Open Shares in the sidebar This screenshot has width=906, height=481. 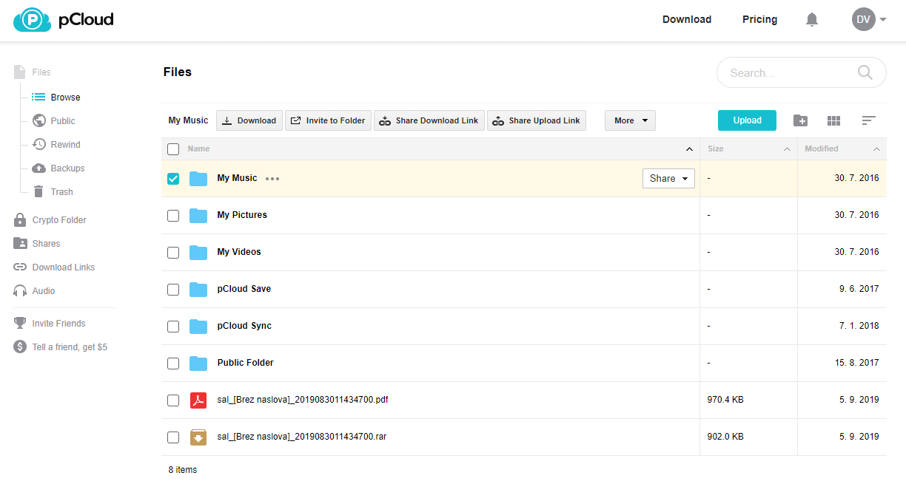46,244
